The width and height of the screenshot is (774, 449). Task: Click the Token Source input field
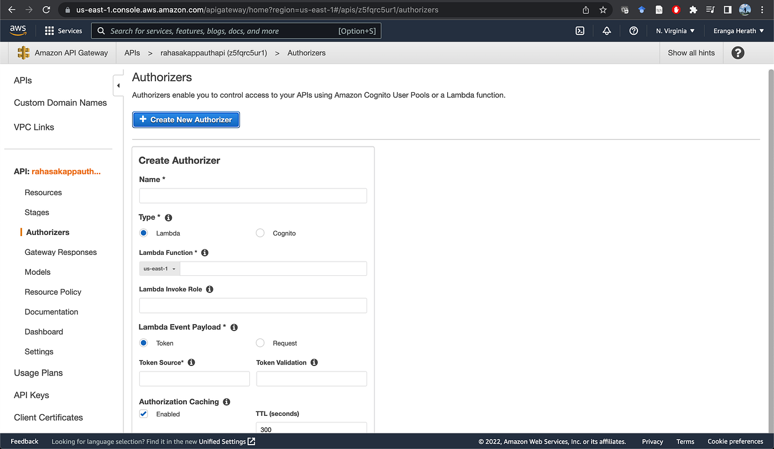click(x=195, y=379)
